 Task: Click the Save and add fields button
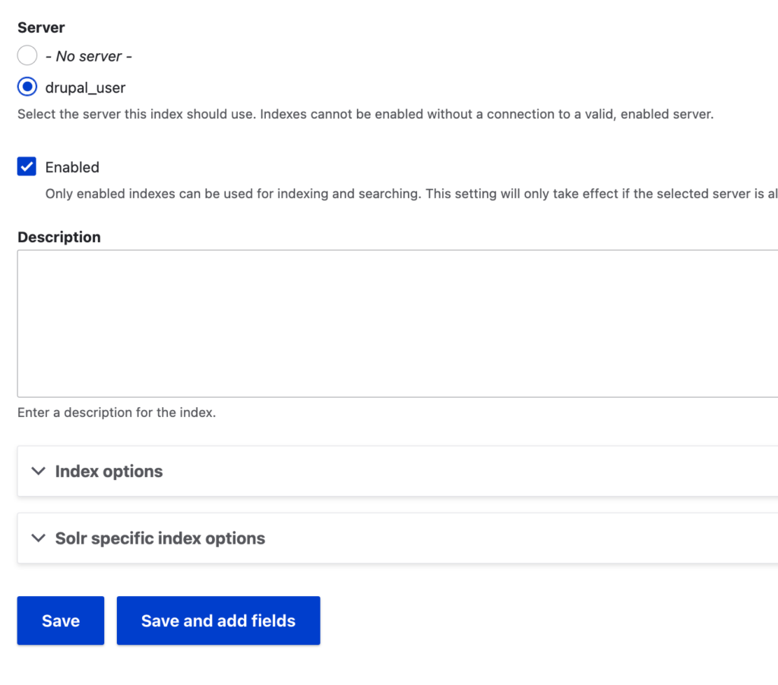pos(218,620)
